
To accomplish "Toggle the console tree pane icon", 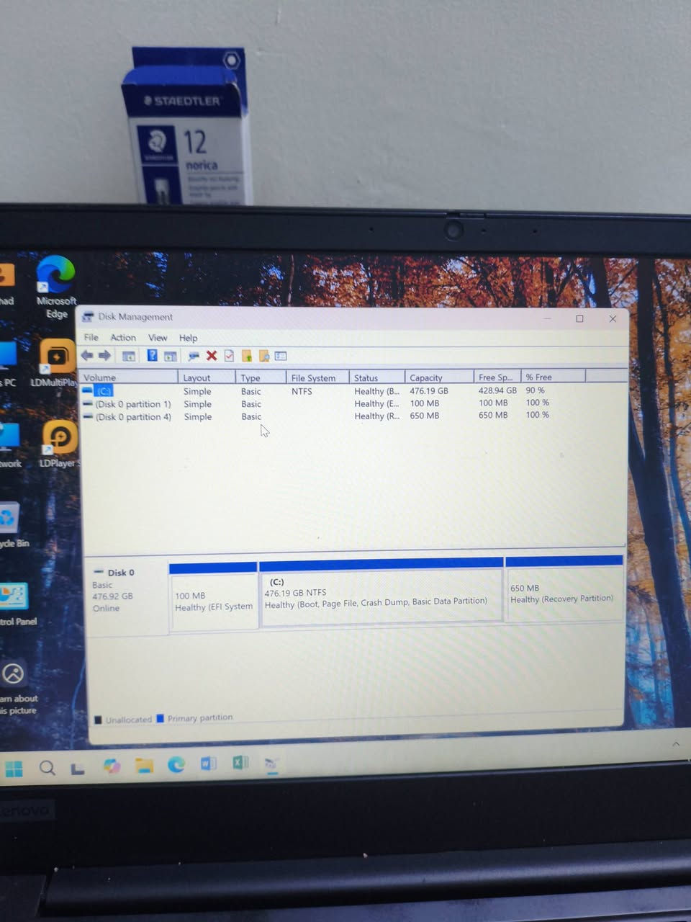I will [129, 356].
